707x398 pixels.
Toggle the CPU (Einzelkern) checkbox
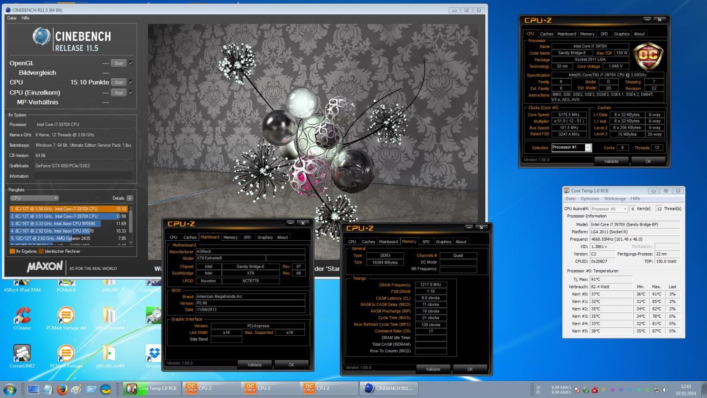coord(131,92)
